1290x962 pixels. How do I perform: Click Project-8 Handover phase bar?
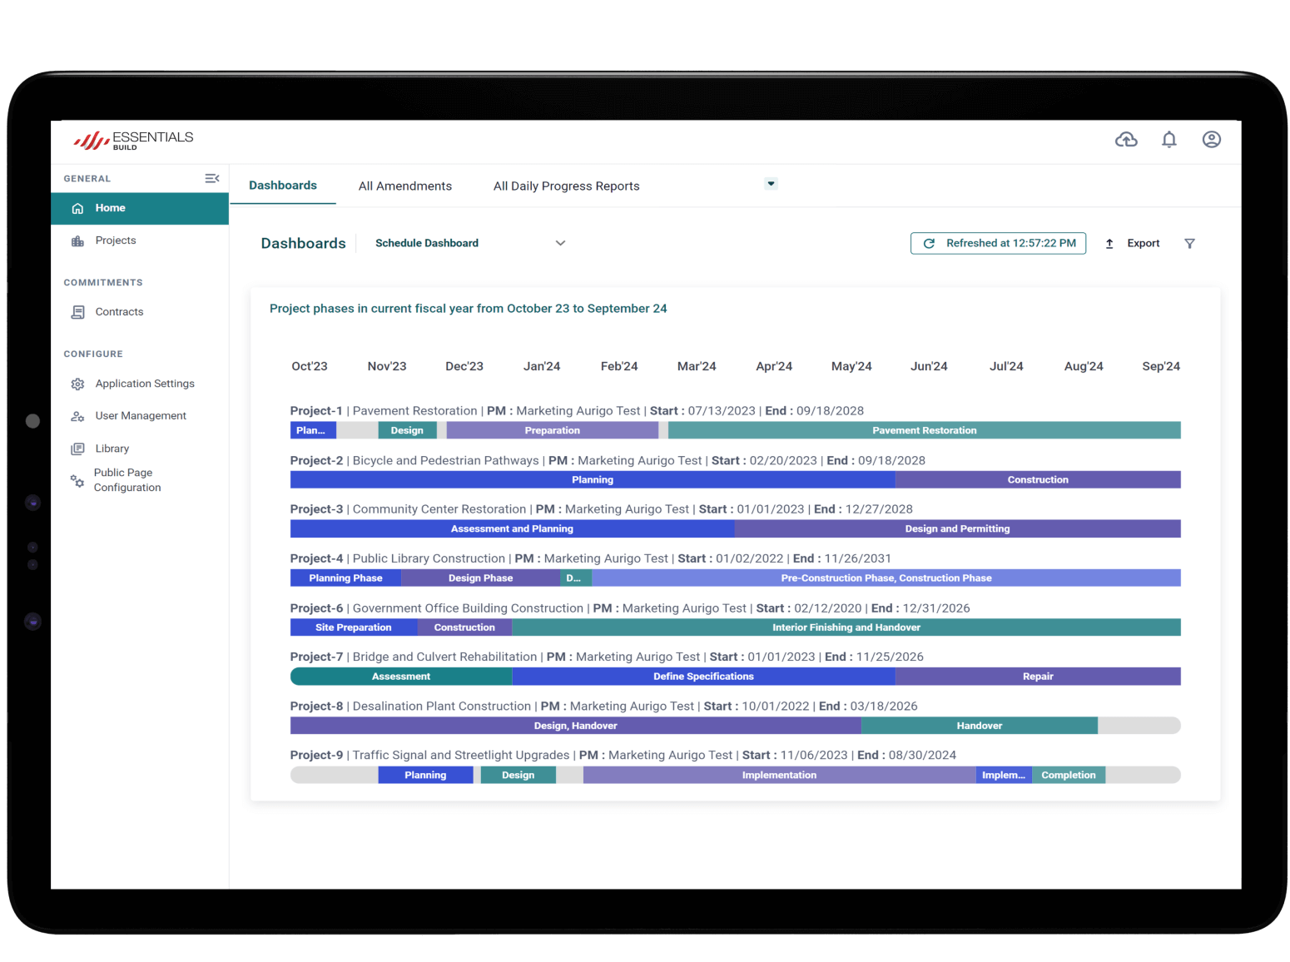(x=979, y=726)
